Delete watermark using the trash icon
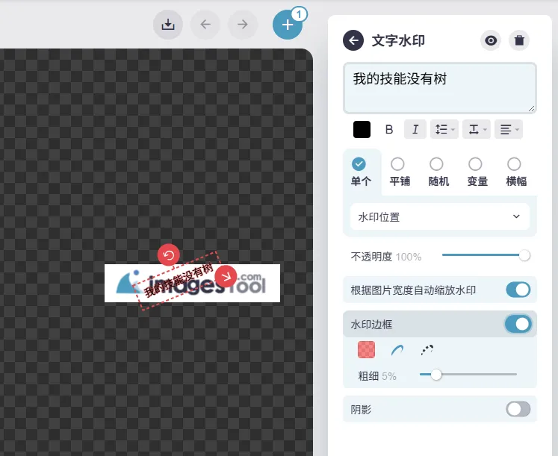Image resolution: width=558 pixels, height=456 pixels. [x=519, y=40]
